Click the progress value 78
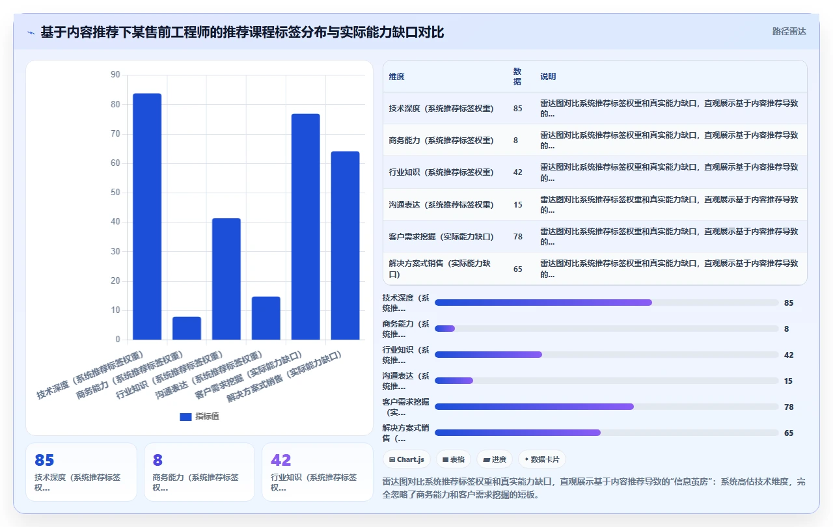Screen dimensions: 833x527 point(789,407)
